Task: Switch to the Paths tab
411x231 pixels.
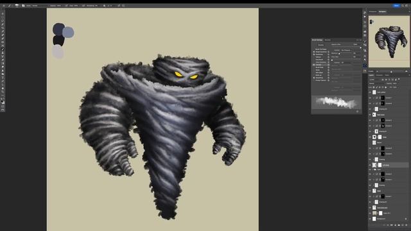Action: 387,75
